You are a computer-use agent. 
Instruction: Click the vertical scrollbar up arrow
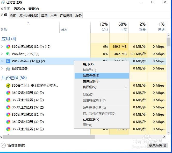(168, 36)
